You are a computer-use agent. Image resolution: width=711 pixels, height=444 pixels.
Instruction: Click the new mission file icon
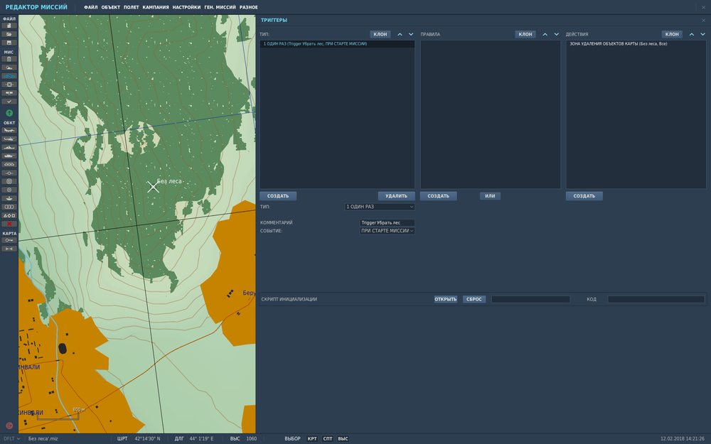tap(9, 26)
